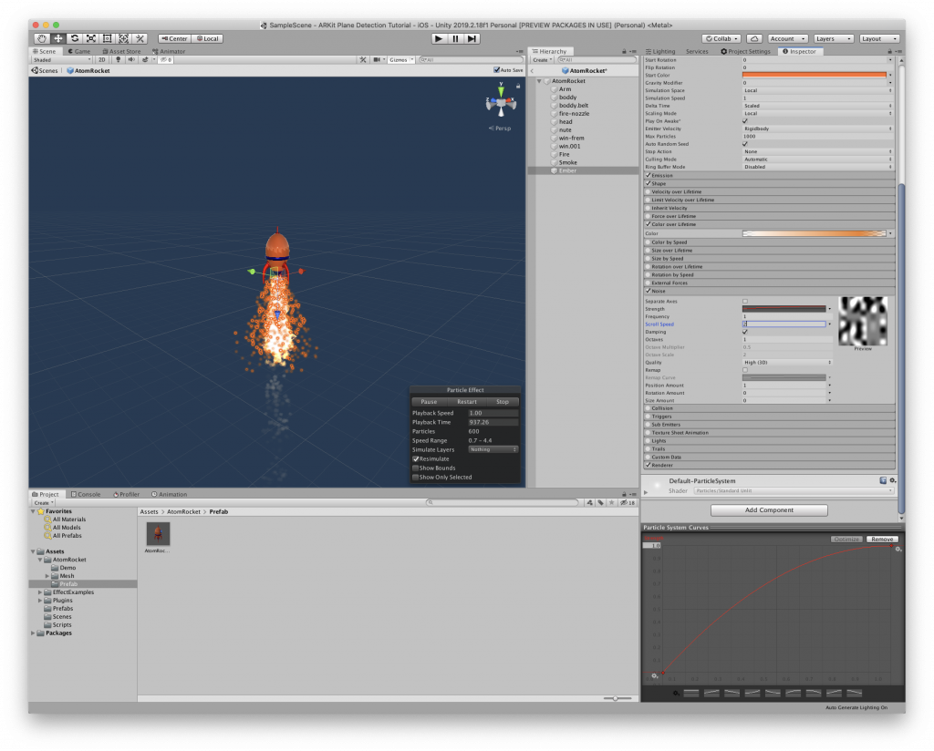The width and height of the screenshot is (934, 751).
Task: Click the hidden objects visibility counter icon
Action: 166,60
